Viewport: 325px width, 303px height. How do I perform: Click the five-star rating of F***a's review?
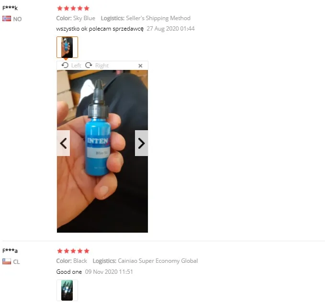tap(73, 251)
